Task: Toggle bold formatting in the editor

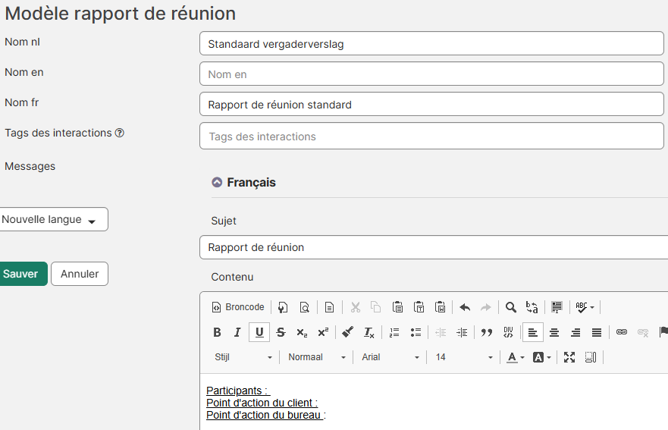Action: [217, 332]
